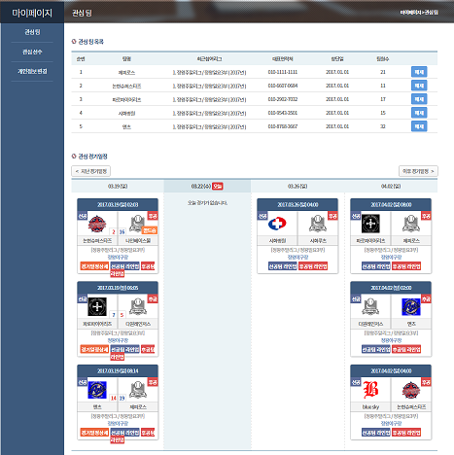Viewport: 454px width, 455px height.
Task: Click the blue team logo in the 03.19 08:14 game
Action: coord(97,390)
